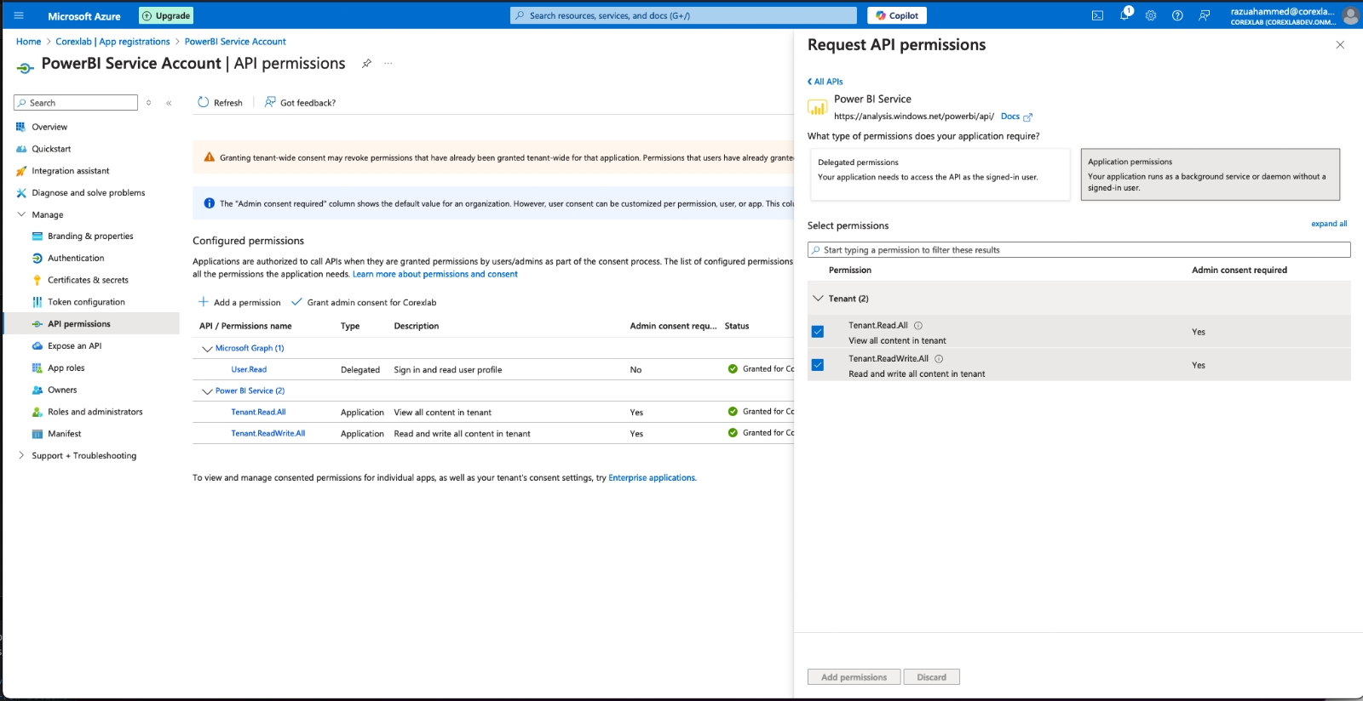Uncheck the Tenant.Read.All checkbox
The image size is (1363, 701).
[818, 332]
